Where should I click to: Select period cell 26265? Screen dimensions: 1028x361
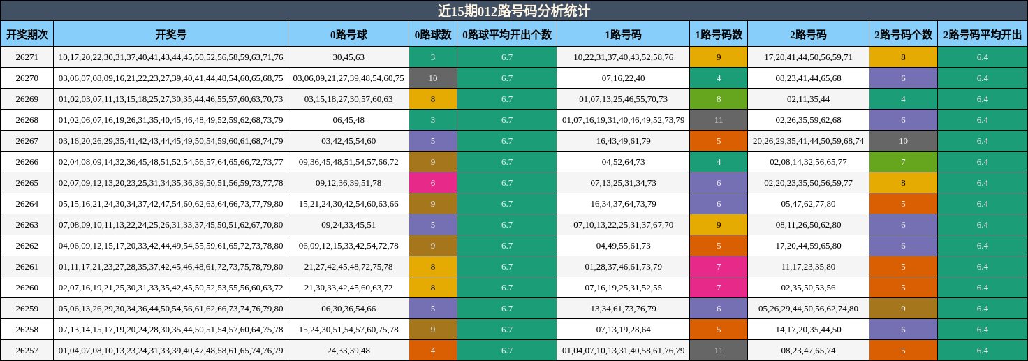click(x=27, y=183)
